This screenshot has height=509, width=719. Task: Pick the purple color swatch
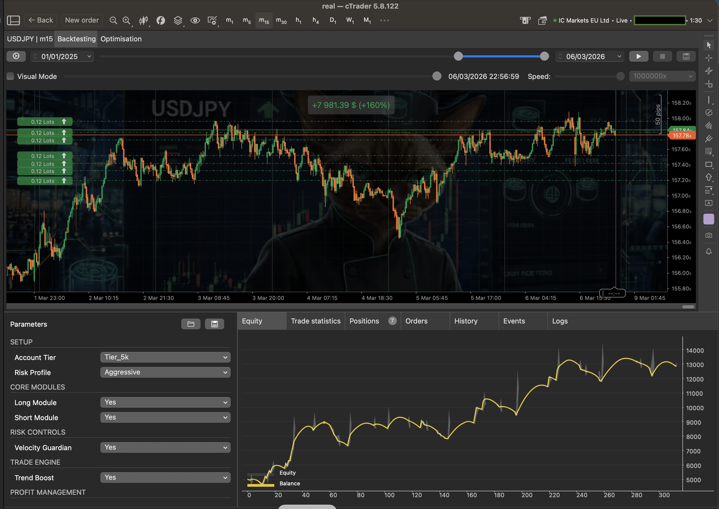708,219
